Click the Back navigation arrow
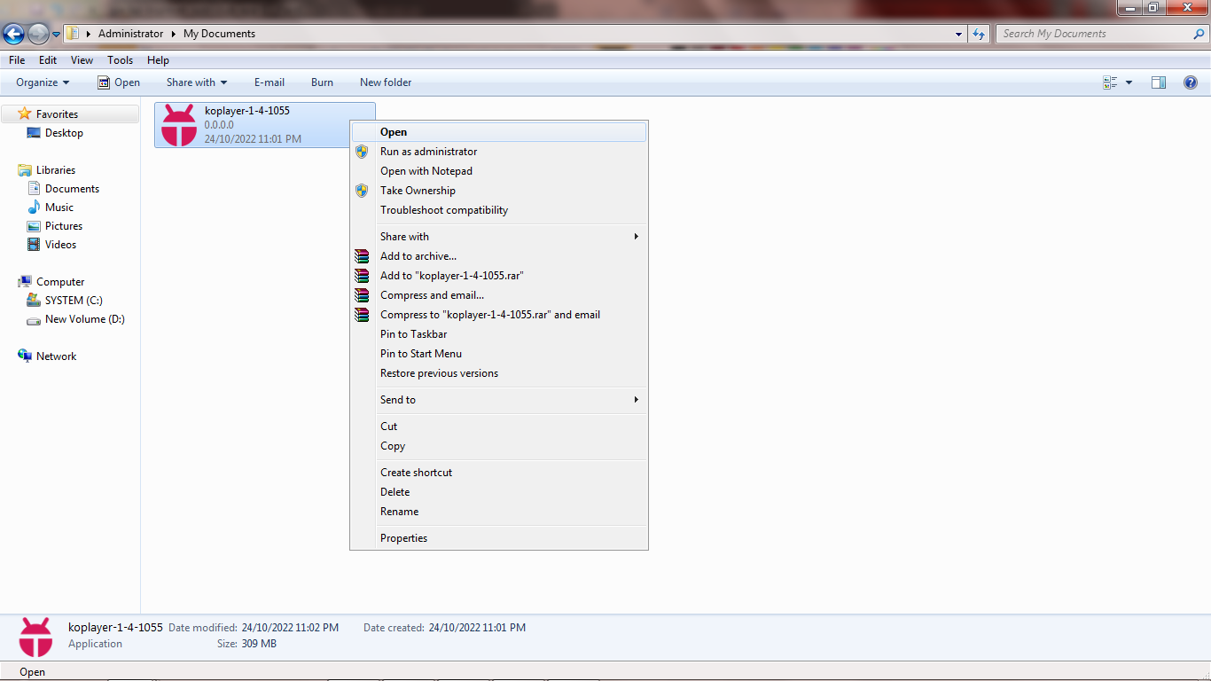Image resolution: width=1211 pixels, height=681 pixels. [14, 34]
